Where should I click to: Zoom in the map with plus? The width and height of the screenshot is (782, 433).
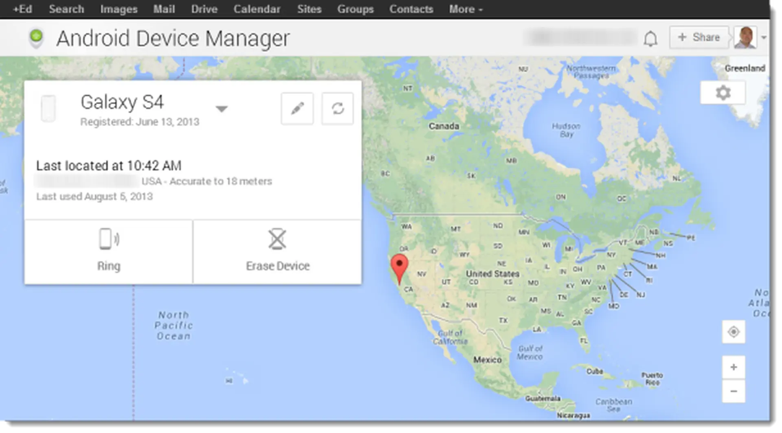point(734,367)
